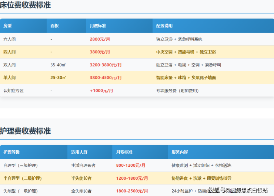
Task: Click the 面积 column header
Action: [x=54, y=26]
